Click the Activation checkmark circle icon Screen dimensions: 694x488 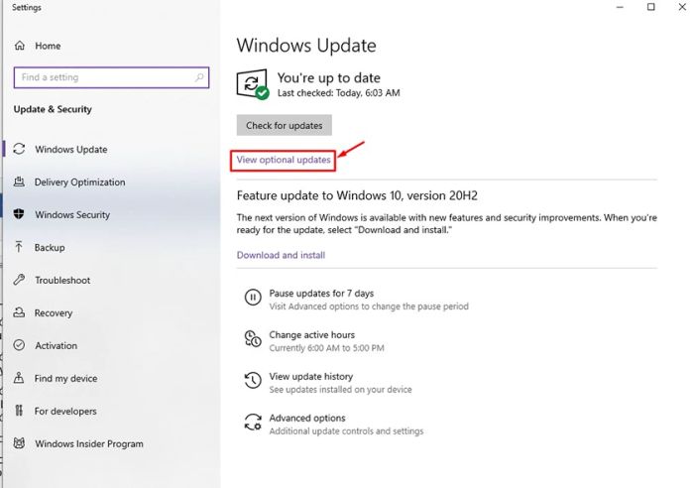[19, 345]
